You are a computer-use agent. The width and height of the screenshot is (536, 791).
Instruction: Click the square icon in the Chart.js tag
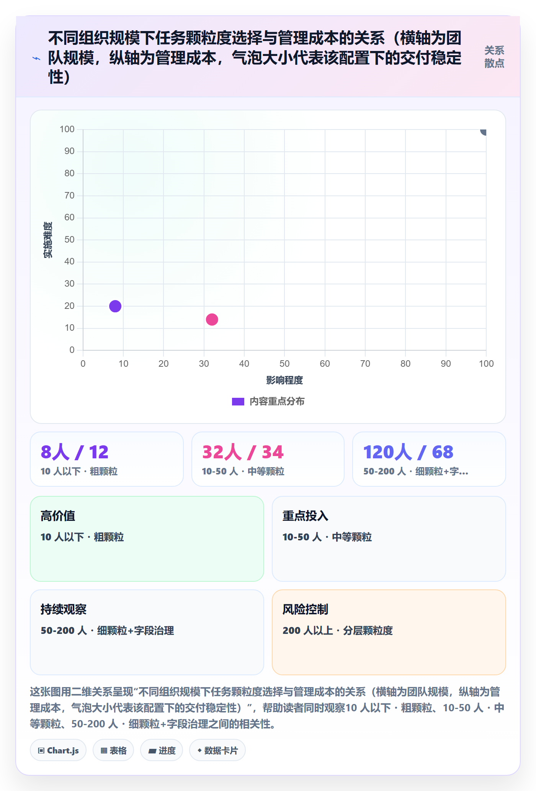41,750
